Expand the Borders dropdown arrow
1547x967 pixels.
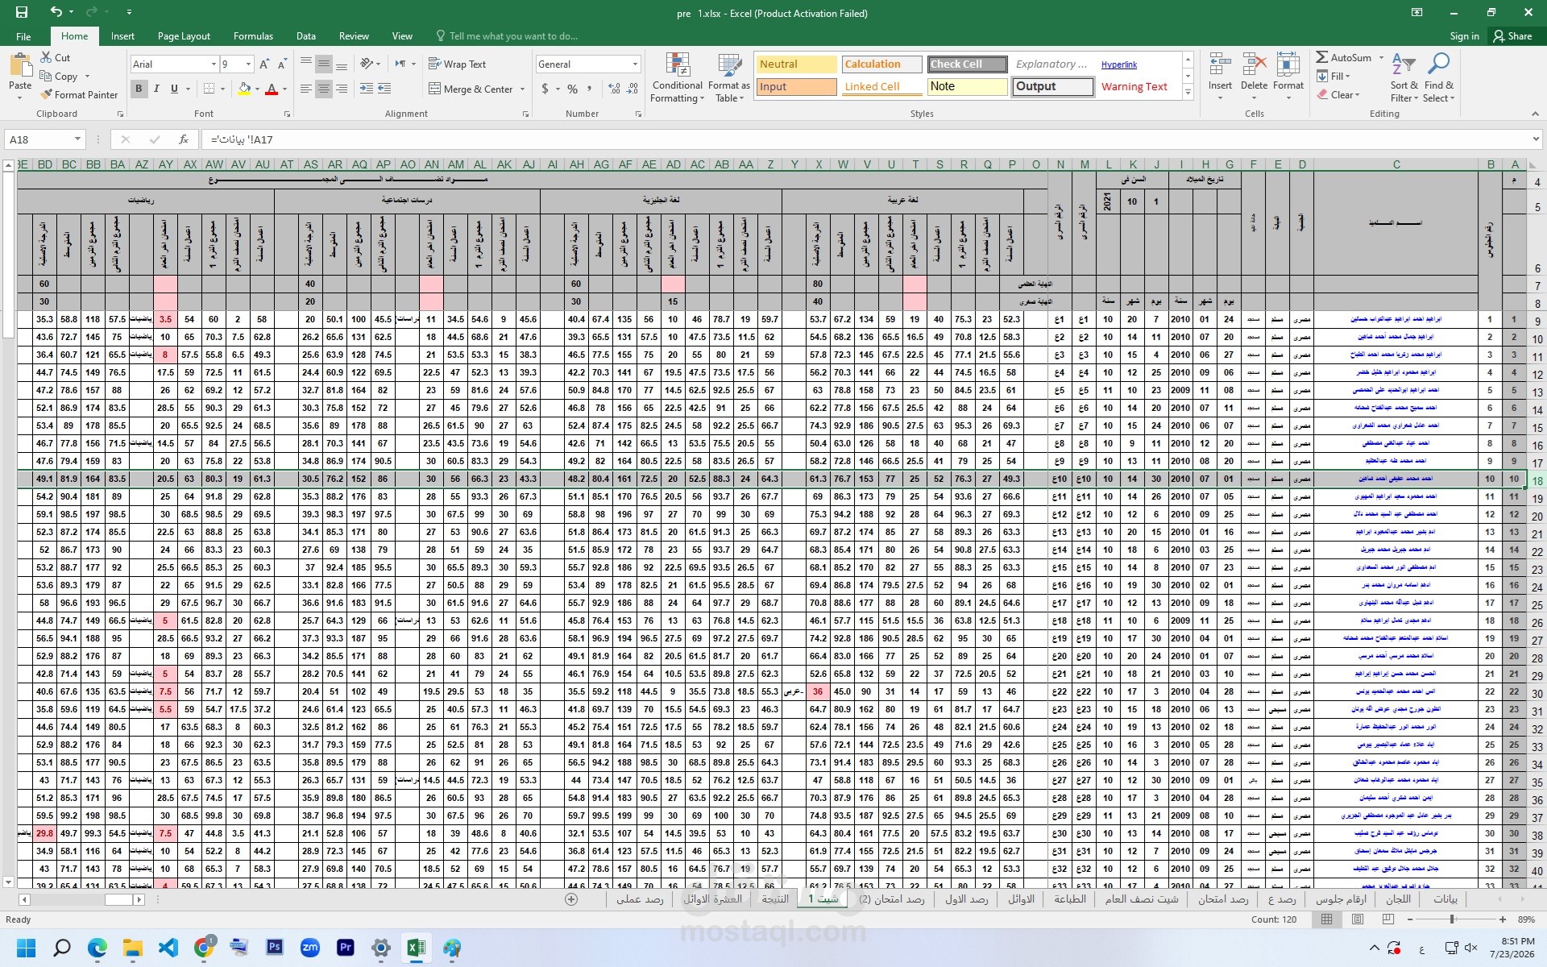coord(222,89)
